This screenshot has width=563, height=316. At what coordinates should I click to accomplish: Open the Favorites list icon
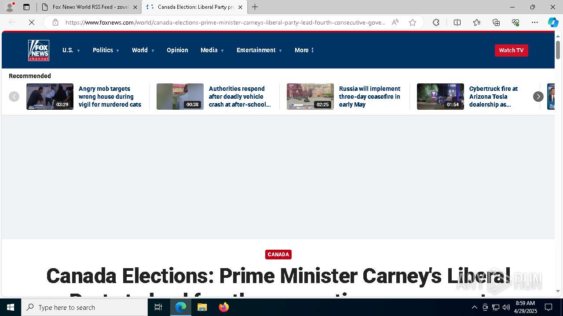point(477,22)
